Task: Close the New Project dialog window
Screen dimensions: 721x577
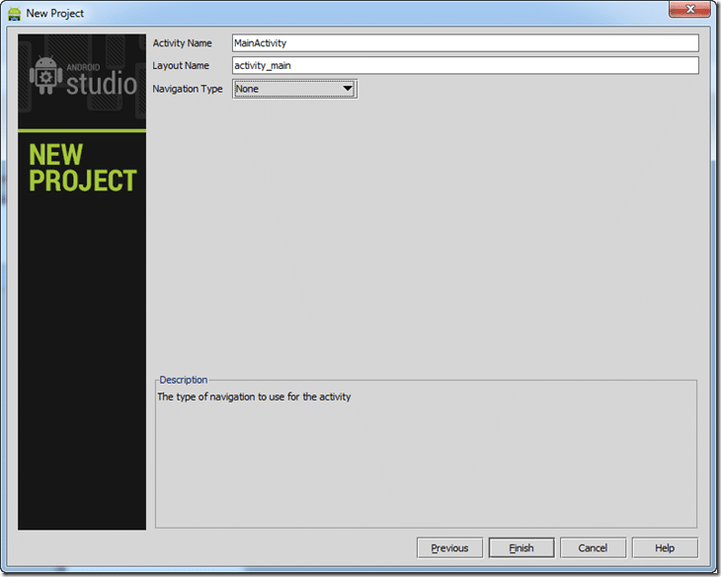Action: (689, 9)
